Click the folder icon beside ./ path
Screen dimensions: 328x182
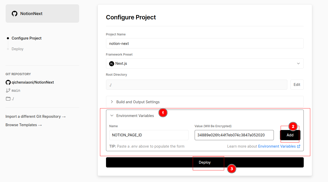click(8, 99)
